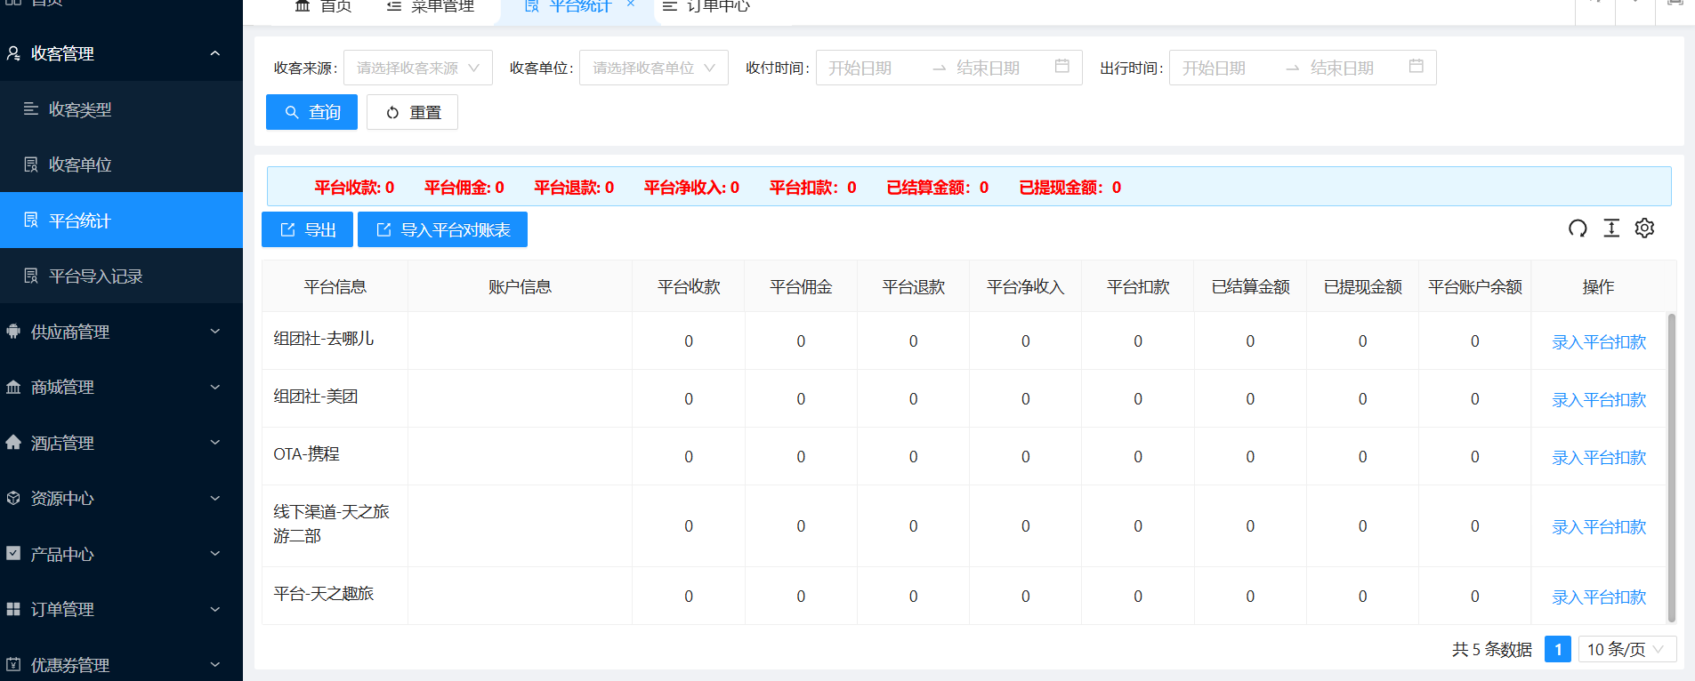Viewport: 1695px width, 681px height.
Task: Click the calendar icon in 收付时间 field
Action: click(1061, 67)
